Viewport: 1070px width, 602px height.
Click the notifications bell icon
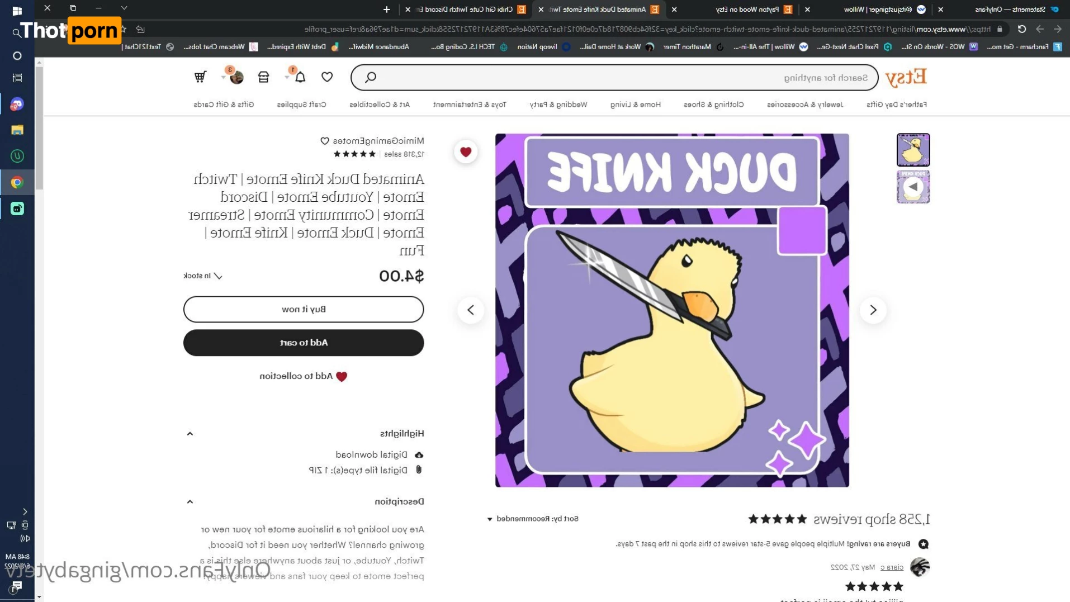click(300, 77)
